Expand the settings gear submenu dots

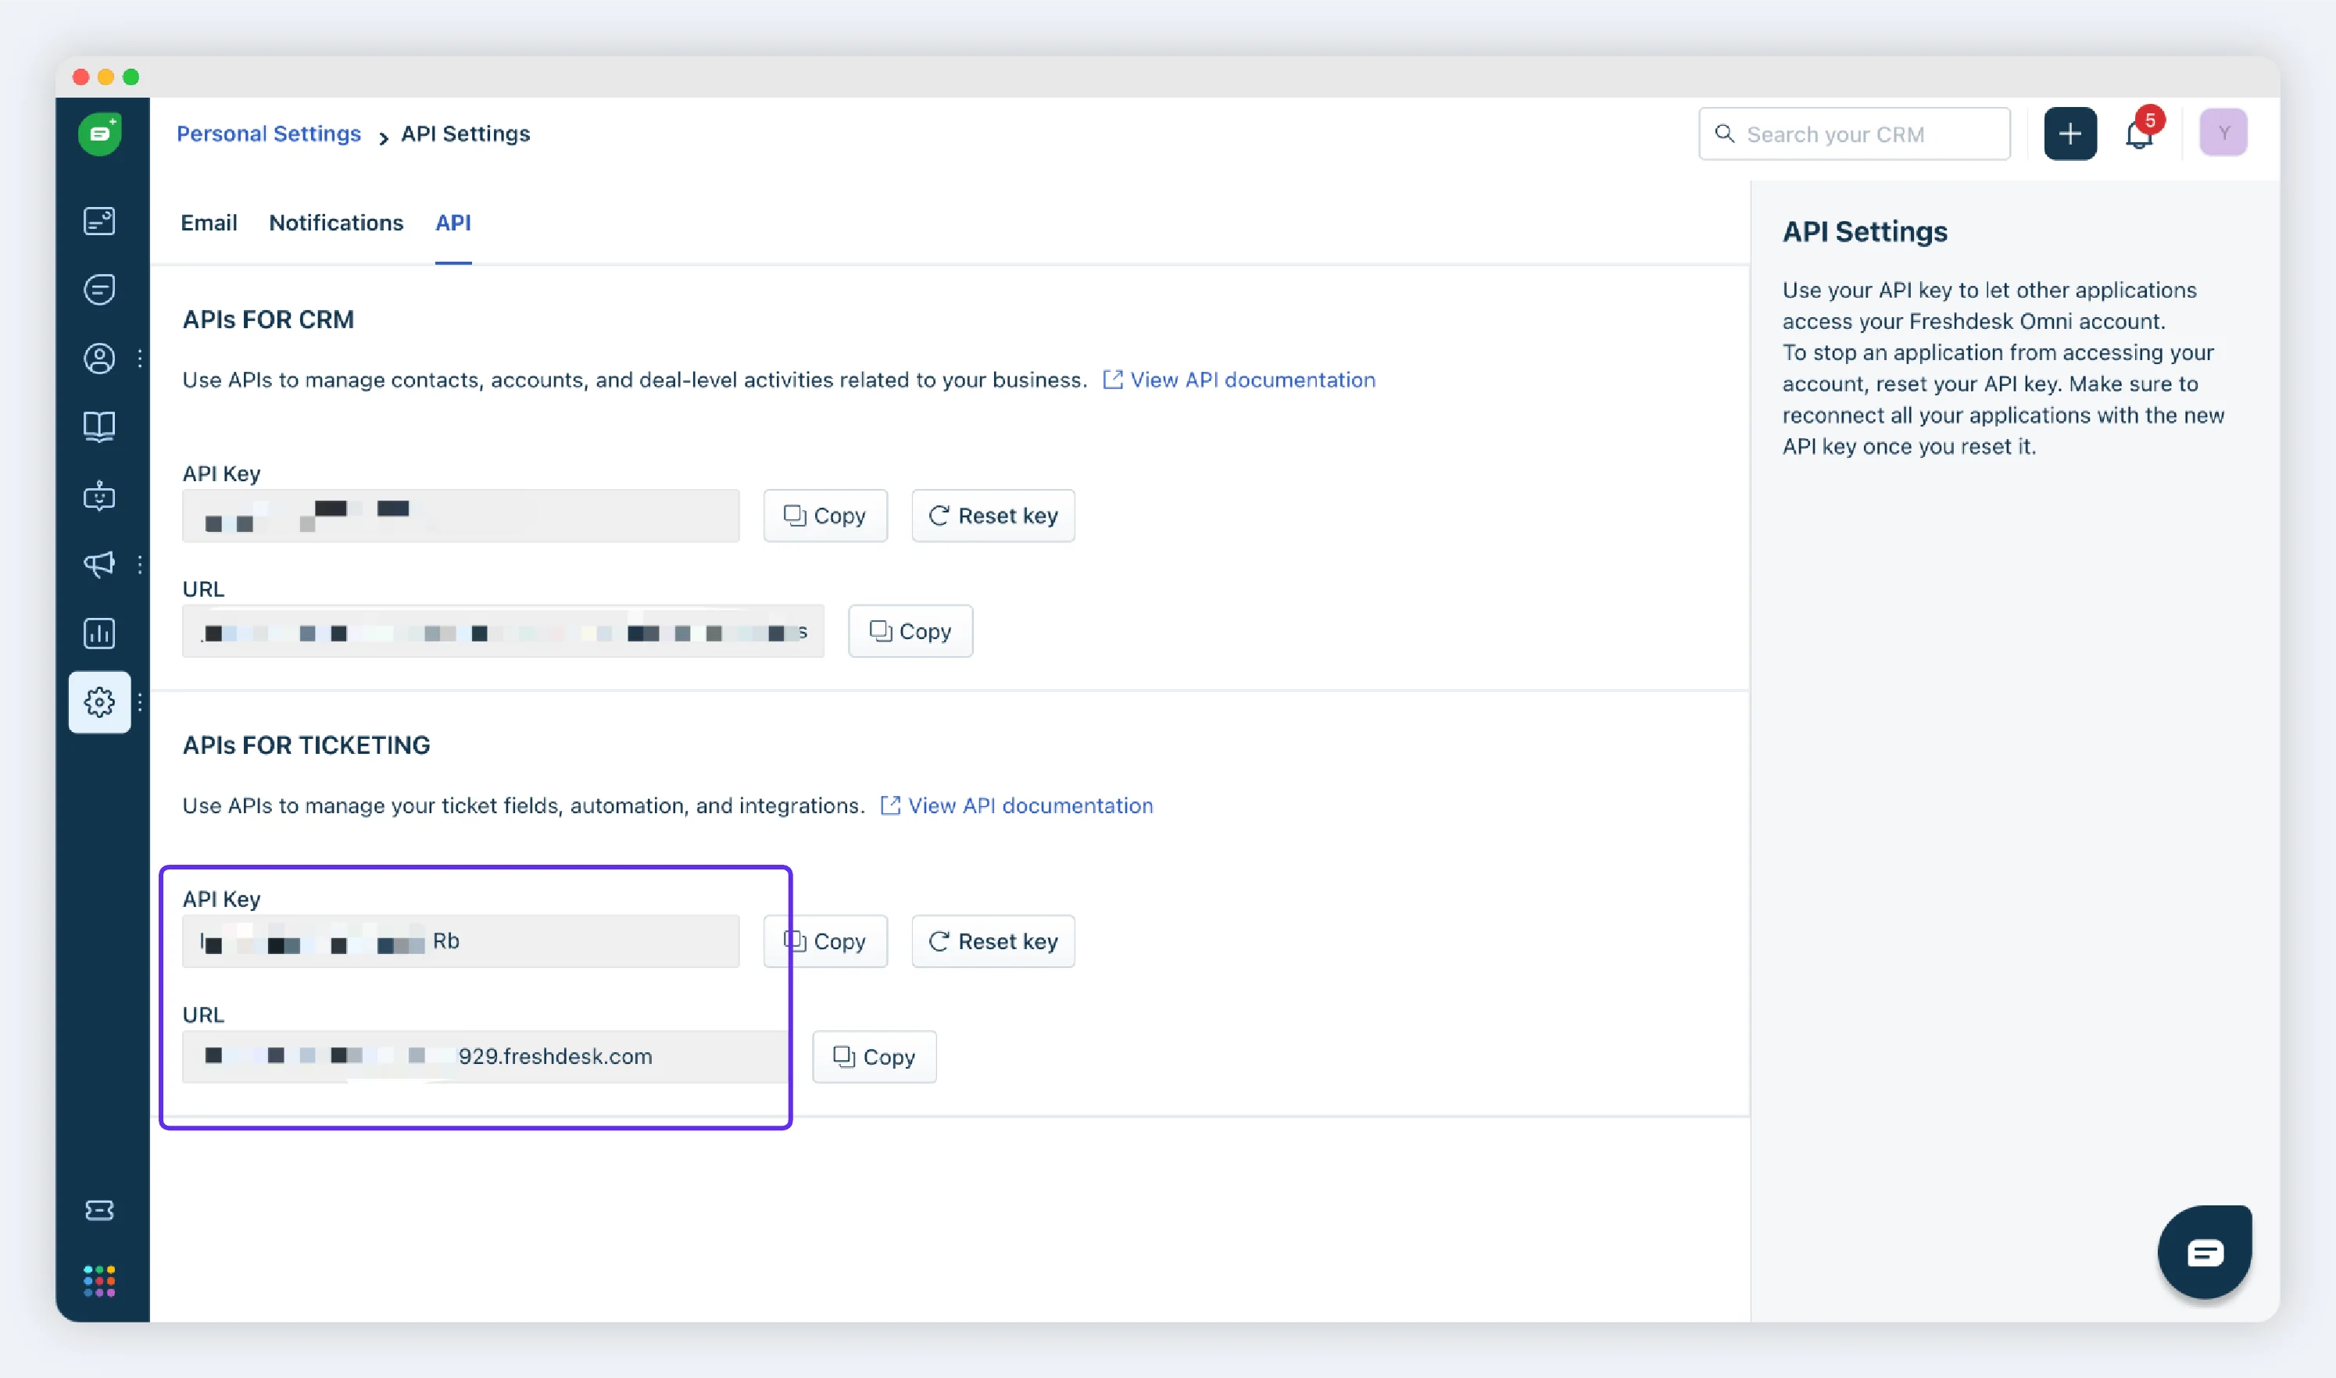(x=140, y=703)
